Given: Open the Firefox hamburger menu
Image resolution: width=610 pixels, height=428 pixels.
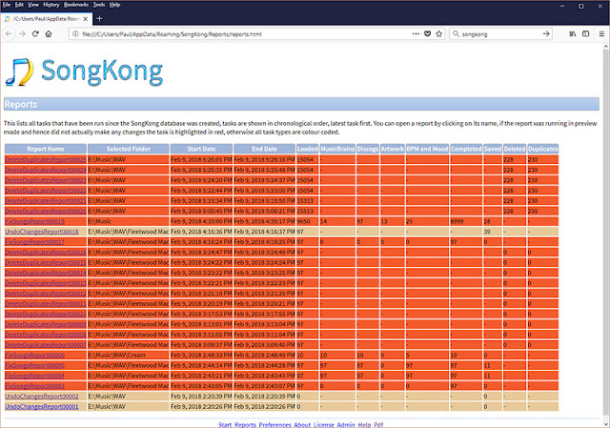Looking at the screenshot, I should [601, 34].
